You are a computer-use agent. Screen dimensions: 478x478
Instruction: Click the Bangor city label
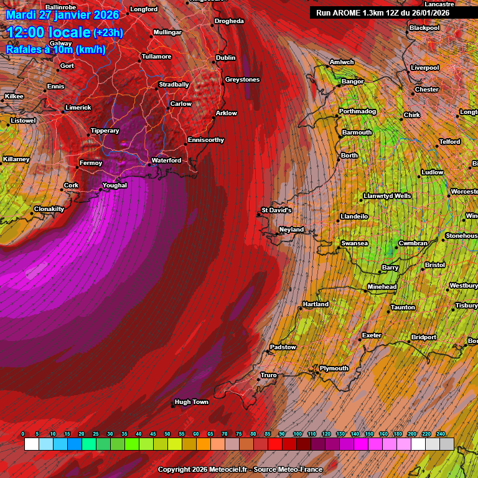pyautogui.click(x=352, y=82)
